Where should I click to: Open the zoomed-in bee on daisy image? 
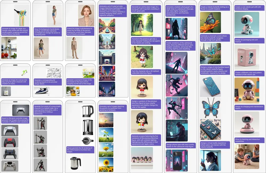[x=73, y=91]
